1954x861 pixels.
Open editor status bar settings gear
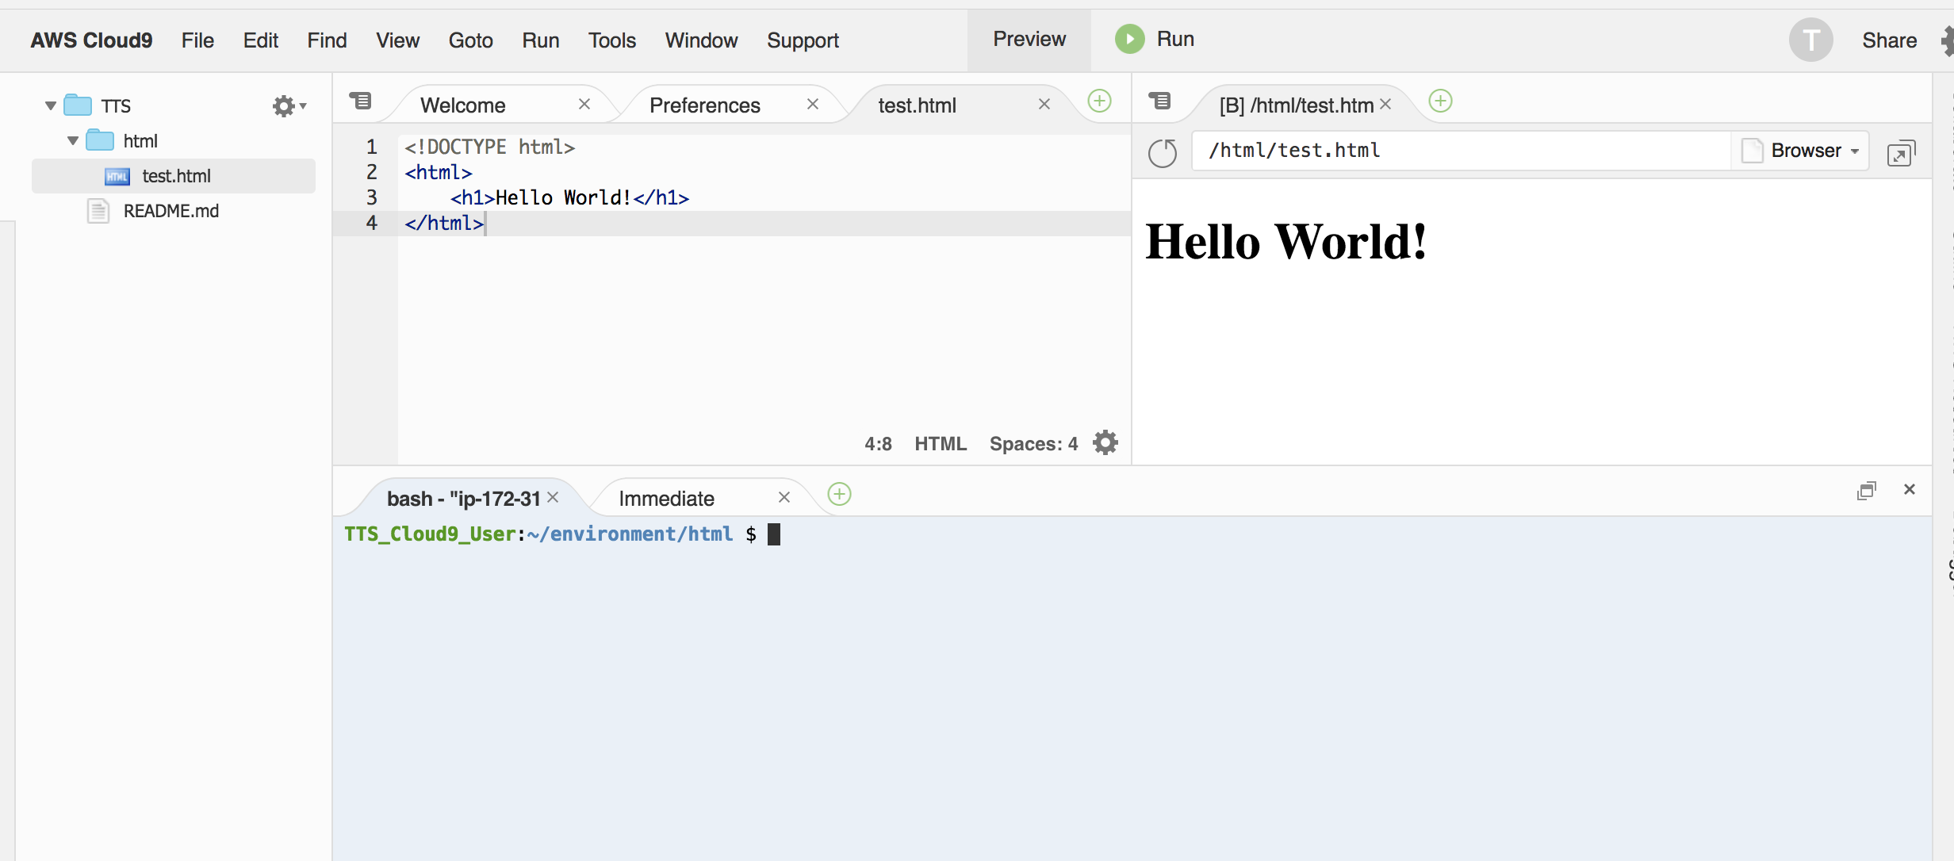pyautogui.click(x=1105, y=442)
